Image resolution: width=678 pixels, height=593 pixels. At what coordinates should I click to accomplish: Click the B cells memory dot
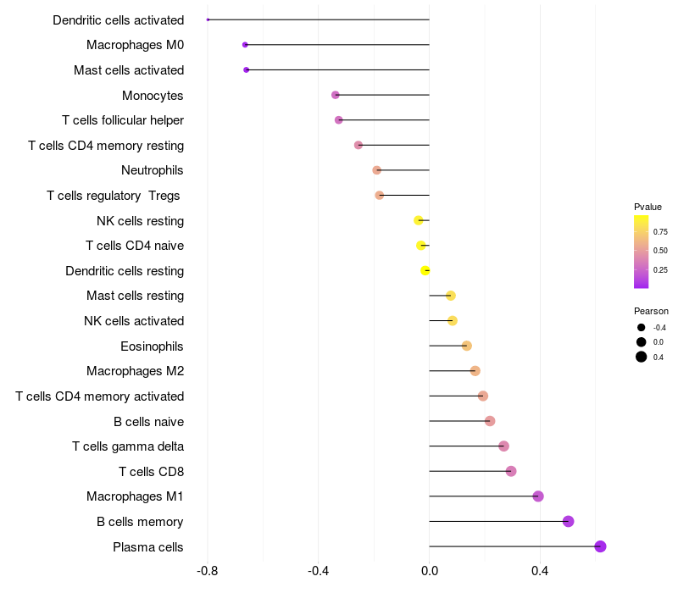(x=568, y=521)
